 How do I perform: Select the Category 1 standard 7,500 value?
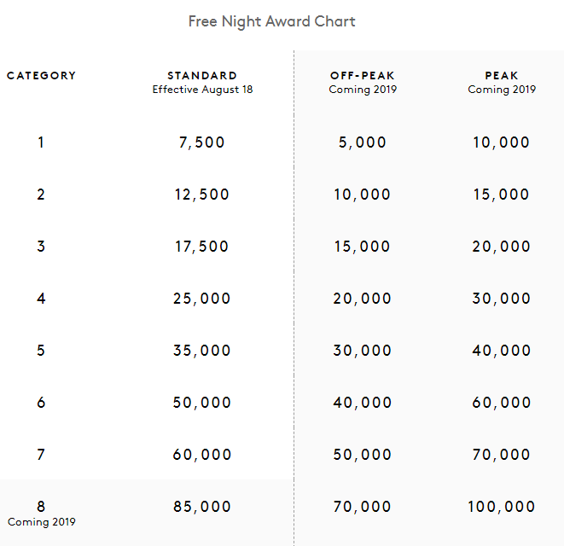pyautogui.click(x=202, y=142)
